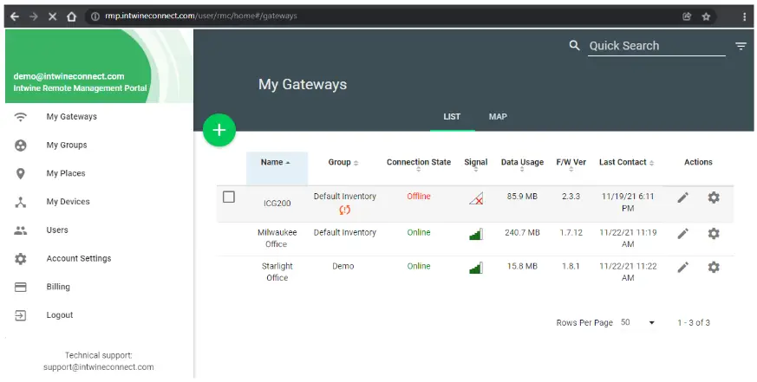Click firmware version 2.3.3
Viewport: 757px width, 382px height.
[x=571, y=197]
